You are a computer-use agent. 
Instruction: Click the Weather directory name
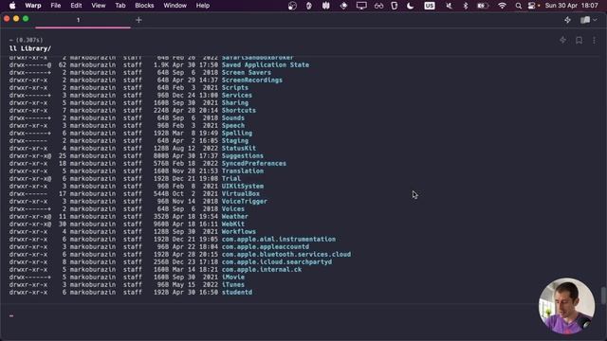pyautogui.click(x=235, y=217)
